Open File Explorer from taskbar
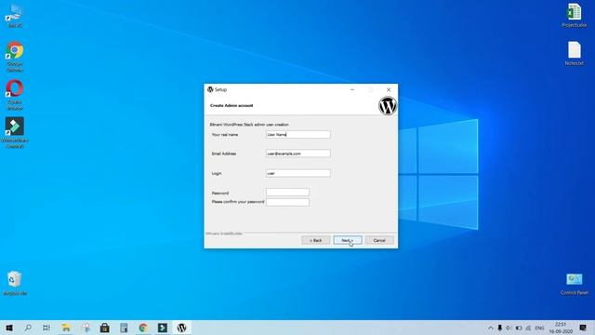The width and height of the screenshot is (595, 335). point(66,328)
